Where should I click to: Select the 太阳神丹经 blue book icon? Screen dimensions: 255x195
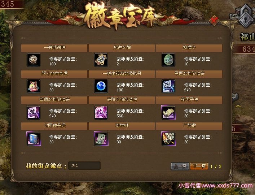(x=34, y=139)
